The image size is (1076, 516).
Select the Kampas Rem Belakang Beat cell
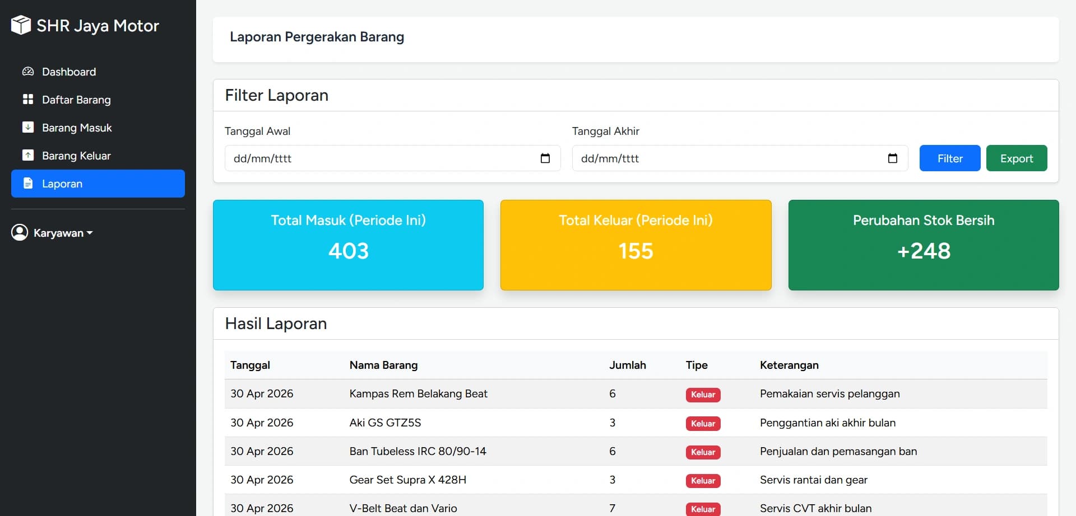tap(418, 393)
